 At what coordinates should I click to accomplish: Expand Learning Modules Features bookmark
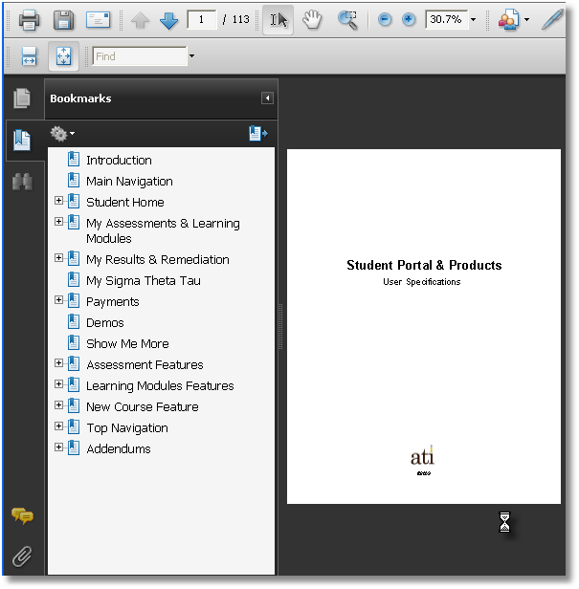(x=58, y=384)
